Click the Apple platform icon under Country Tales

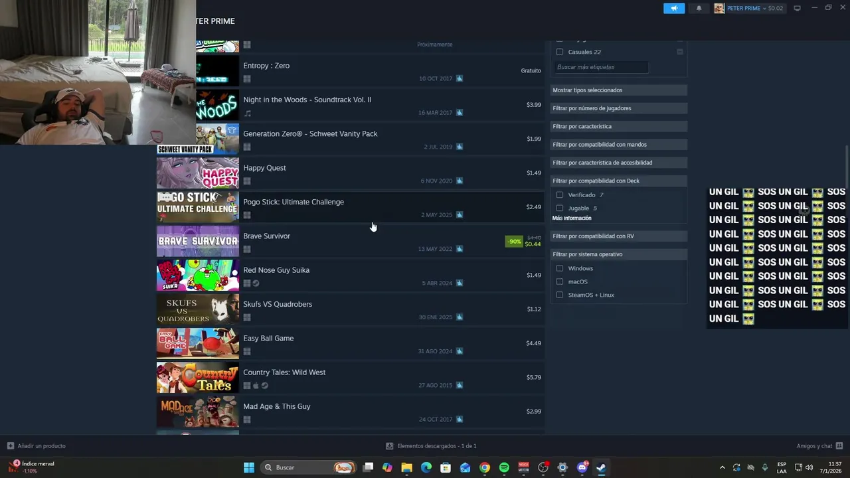[256, 386]
